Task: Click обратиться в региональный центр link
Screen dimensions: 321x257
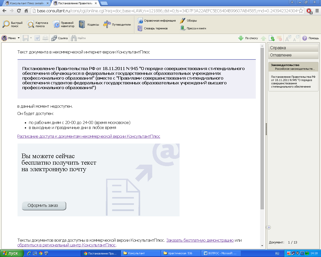Action: [x=66, y=245]
